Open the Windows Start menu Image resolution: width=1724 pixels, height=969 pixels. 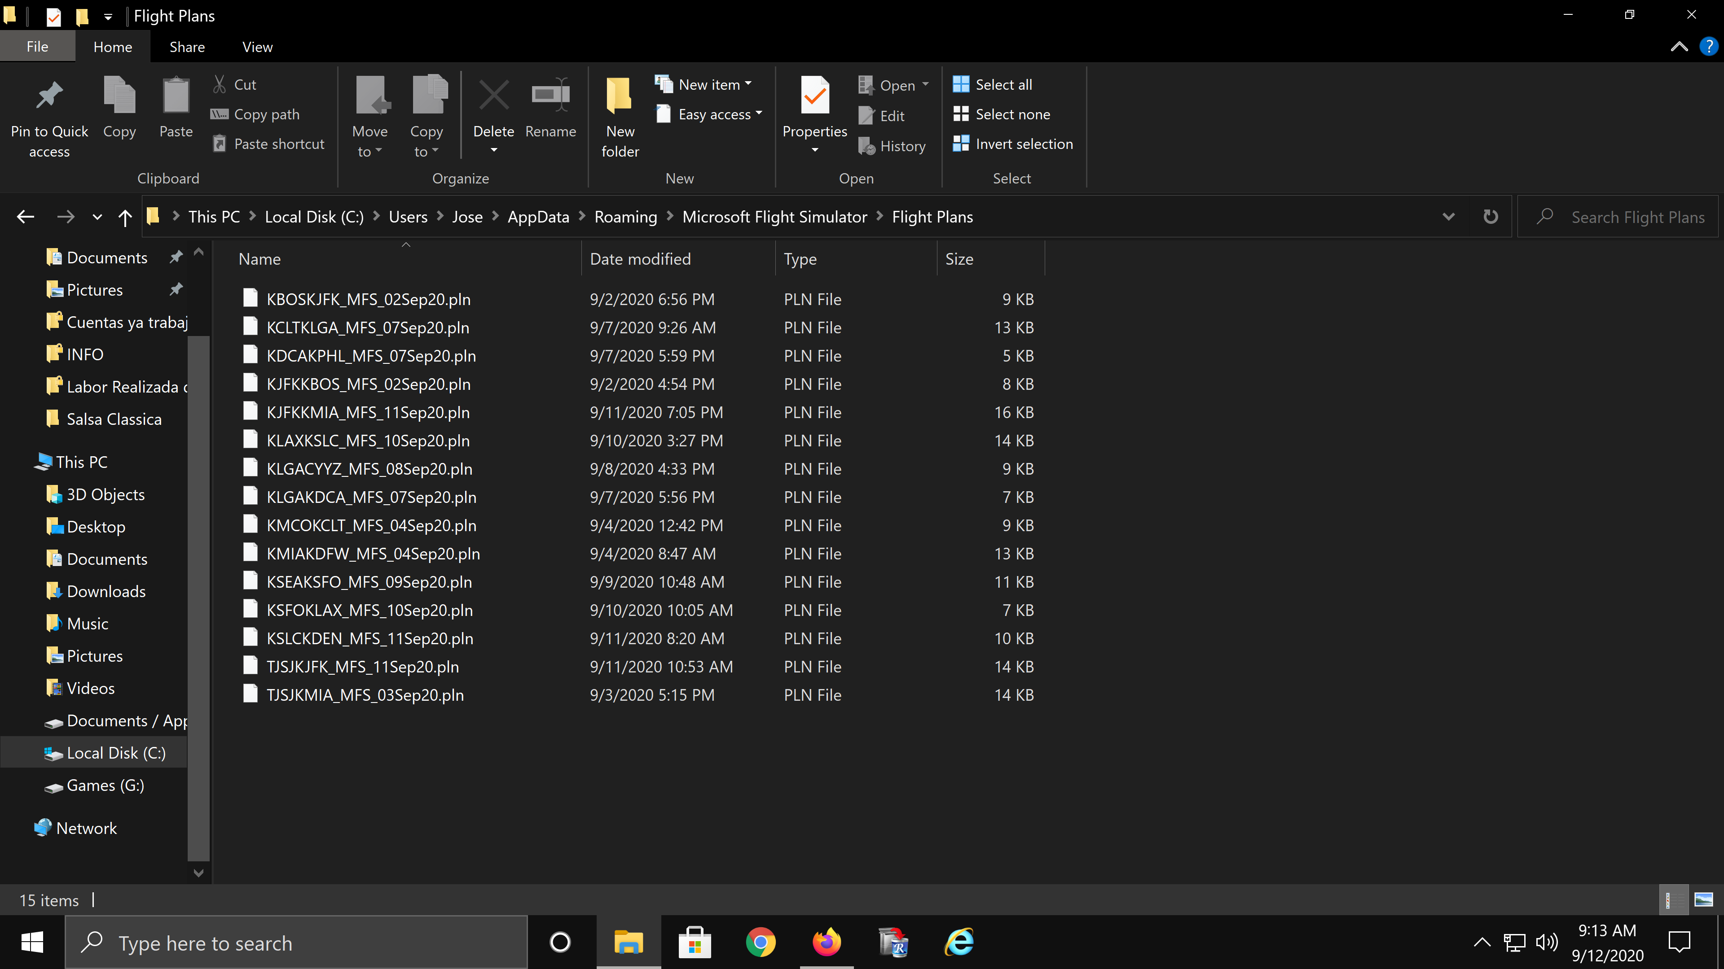32,942
